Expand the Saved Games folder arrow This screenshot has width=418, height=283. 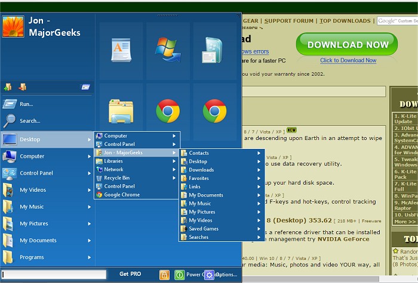(x=259, y=229)
